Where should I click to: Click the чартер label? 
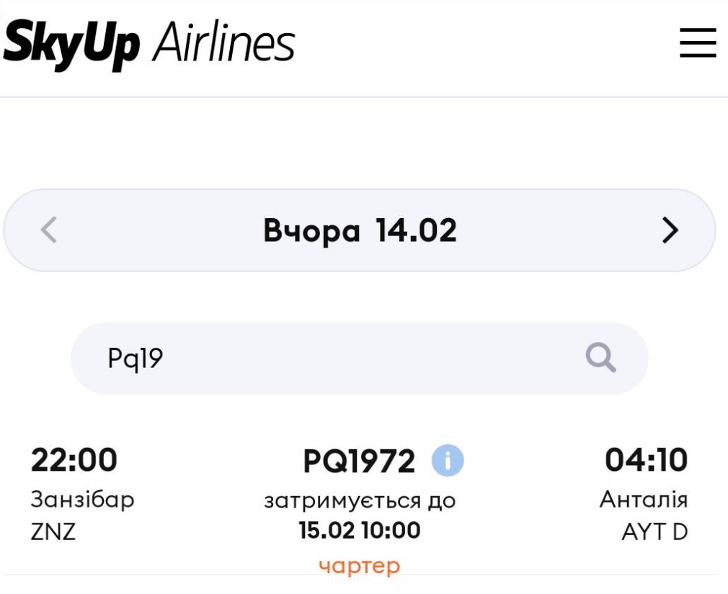360,566
